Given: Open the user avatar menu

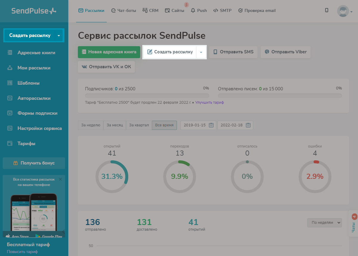Looking at the screenshot, I should (x=345, y=11).
